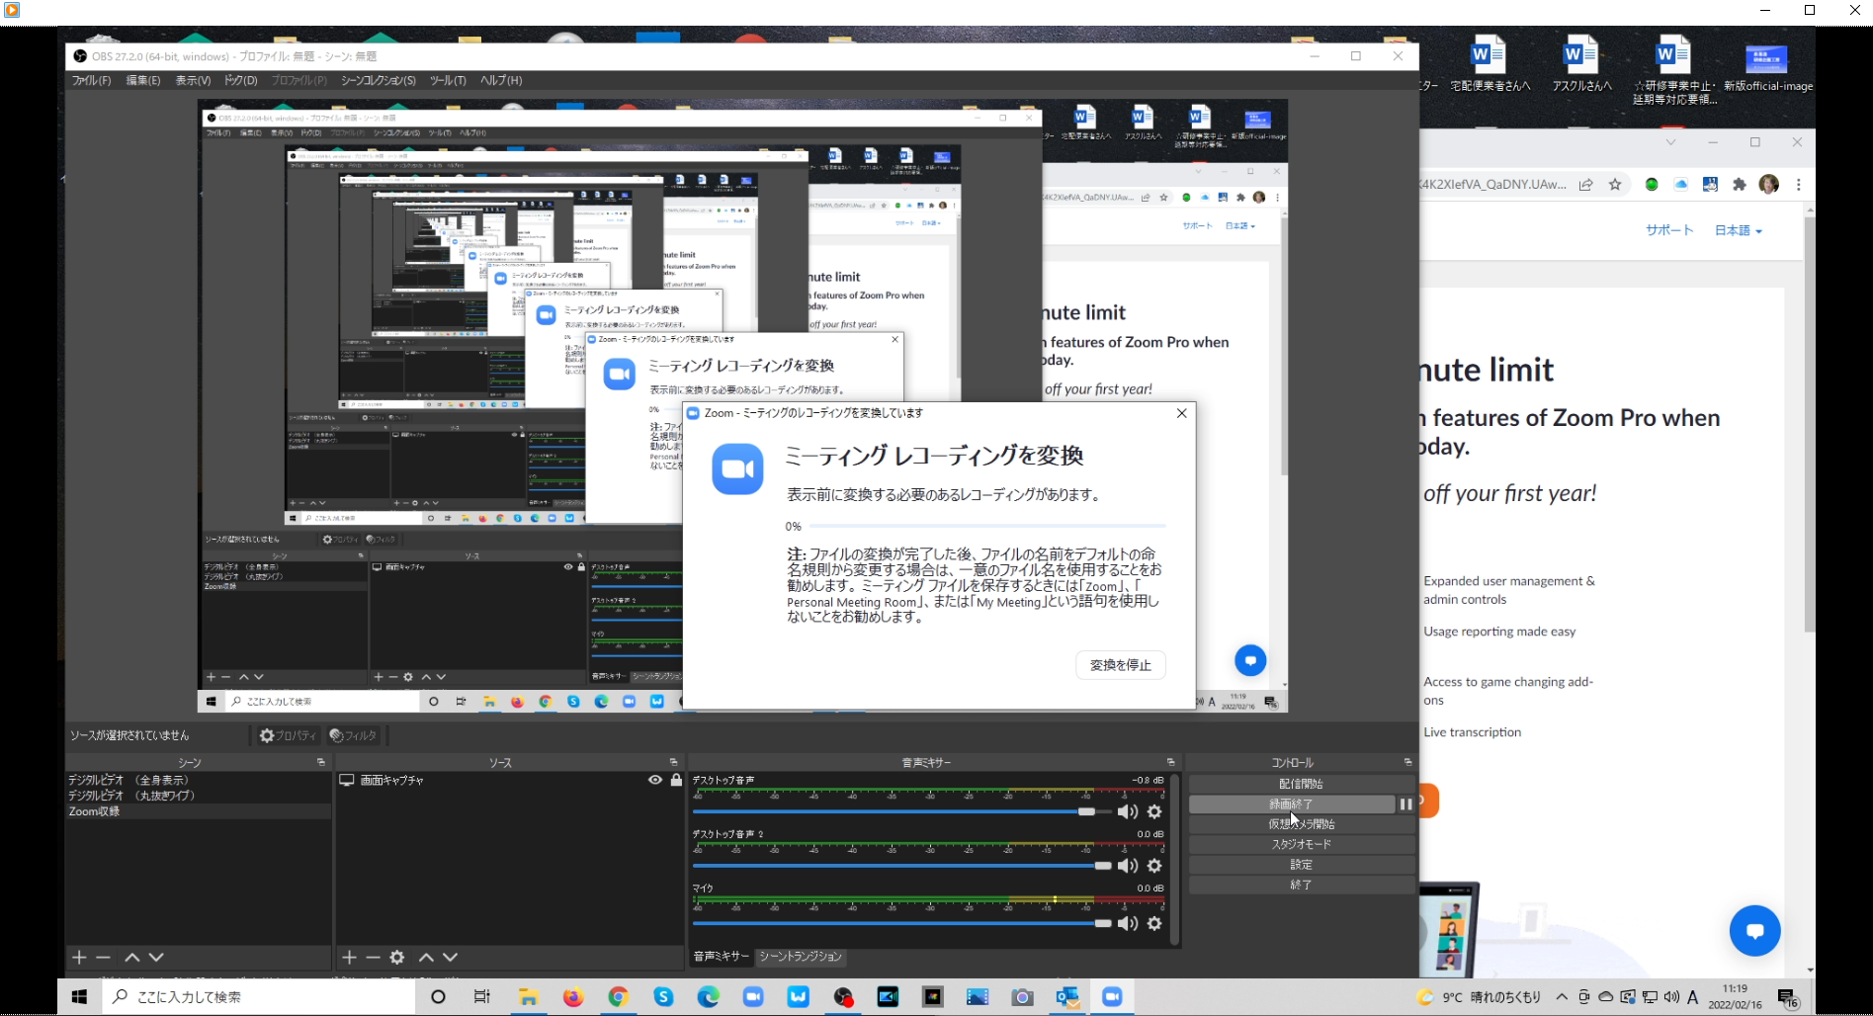
Task: Pop out the コントロール dock panel
Action: 1407,762
